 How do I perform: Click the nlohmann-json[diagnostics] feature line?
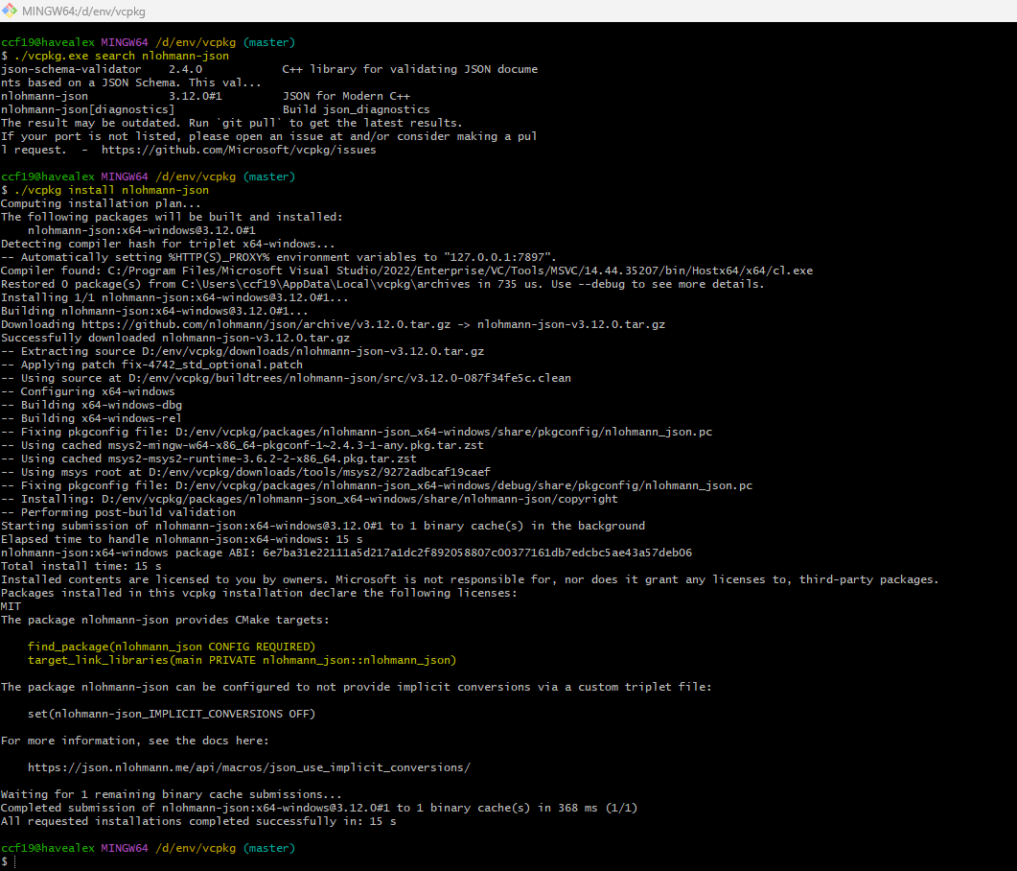coord(216,109)
